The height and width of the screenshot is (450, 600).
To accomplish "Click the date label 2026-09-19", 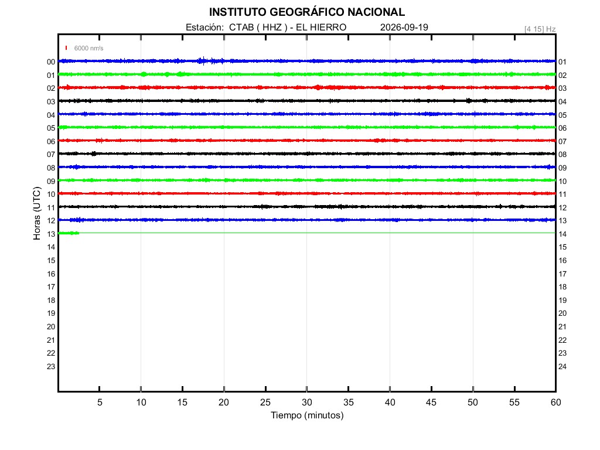I will [404, 27].
